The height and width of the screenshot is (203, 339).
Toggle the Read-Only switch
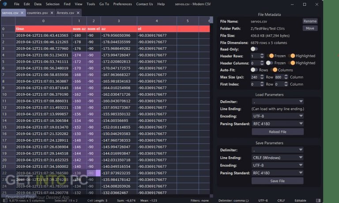254,49
